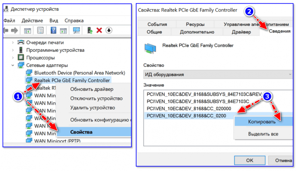Click the update driver icon with green arrow

pos(90,30)
